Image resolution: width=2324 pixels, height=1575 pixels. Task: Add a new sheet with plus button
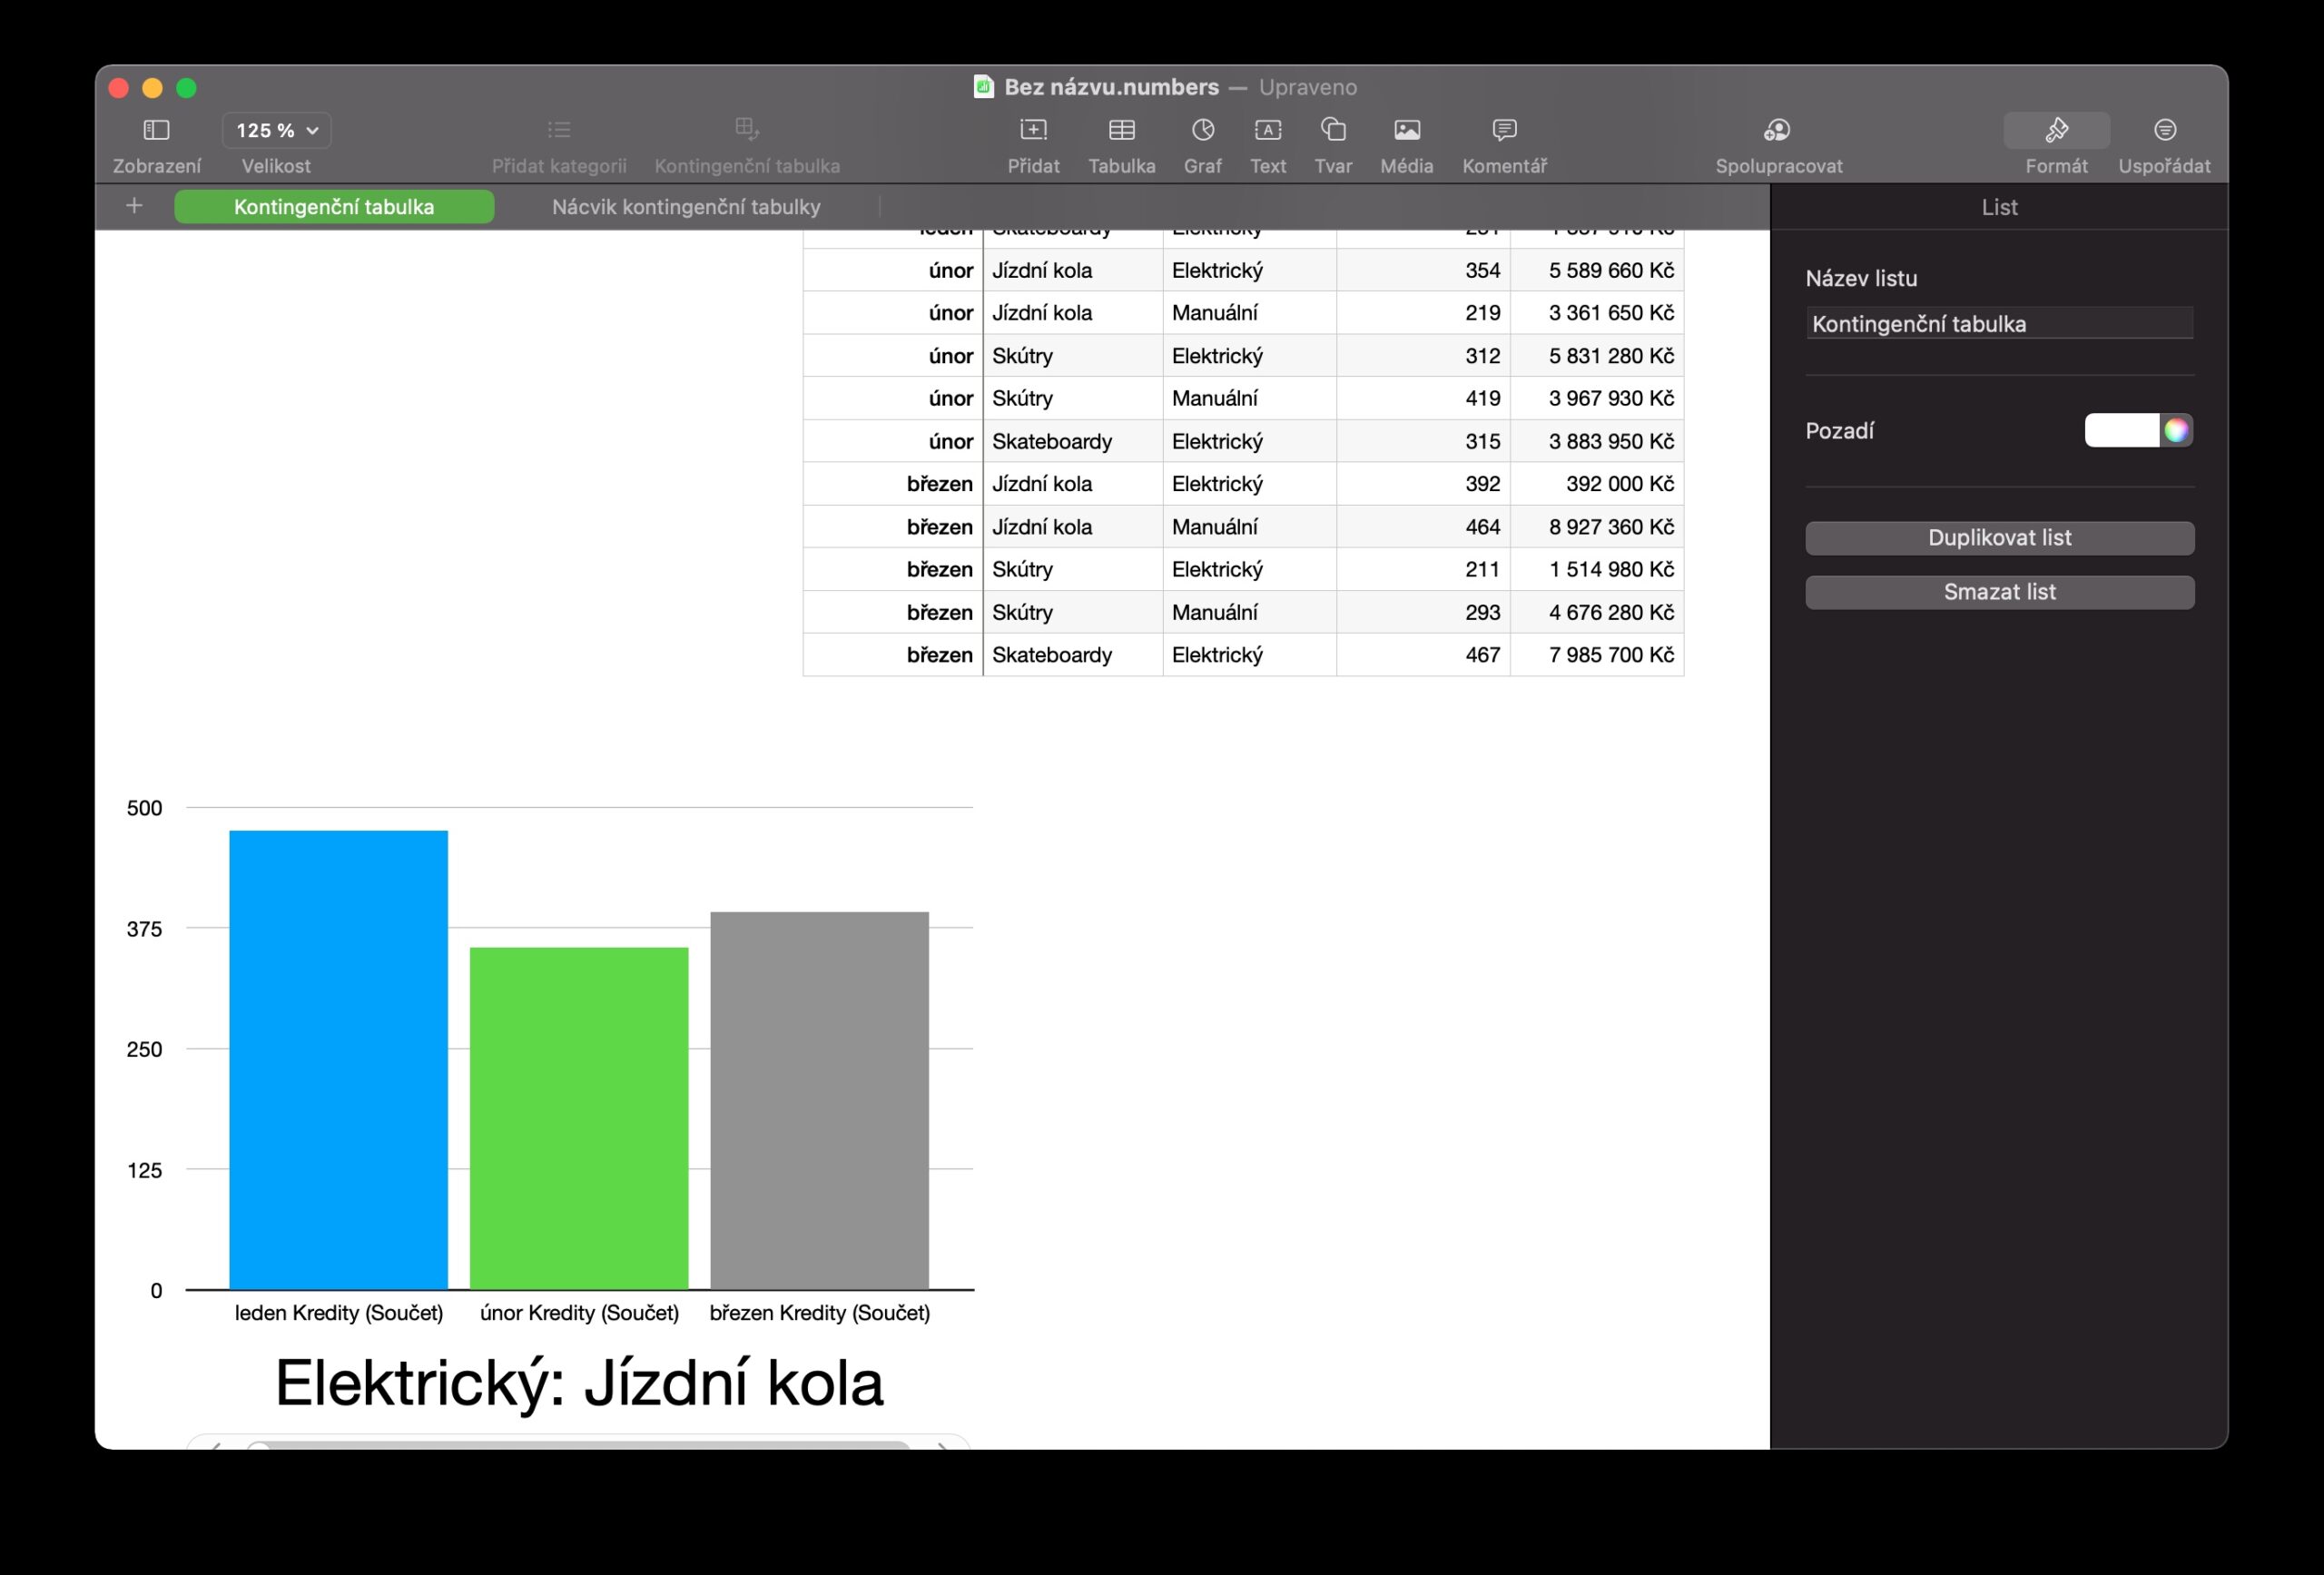coord(134,206)
